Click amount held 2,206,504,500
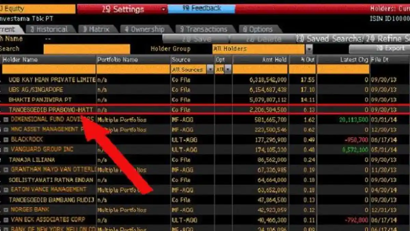410x231 pixels. coord(268,110)
